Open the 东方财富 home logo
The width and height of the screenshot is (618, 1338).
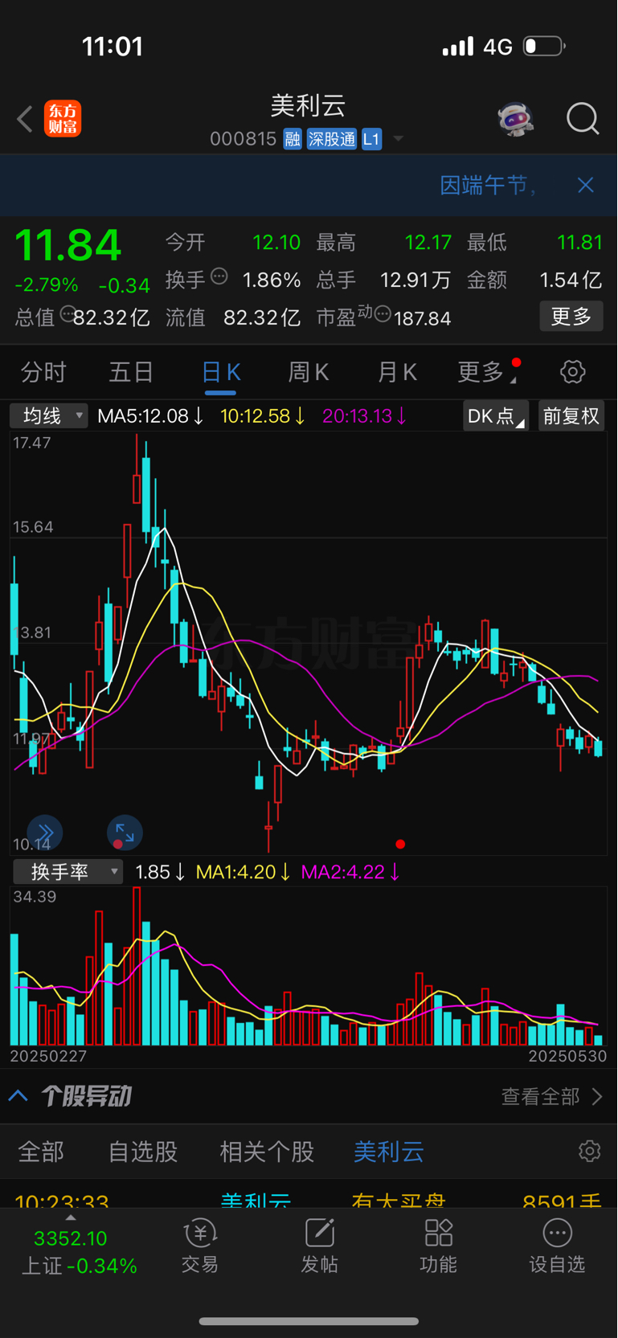coord(63,119)
